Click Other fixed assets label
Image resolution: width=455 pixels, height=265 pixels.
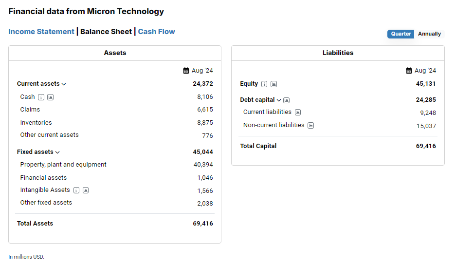click(x=46, y=203)
